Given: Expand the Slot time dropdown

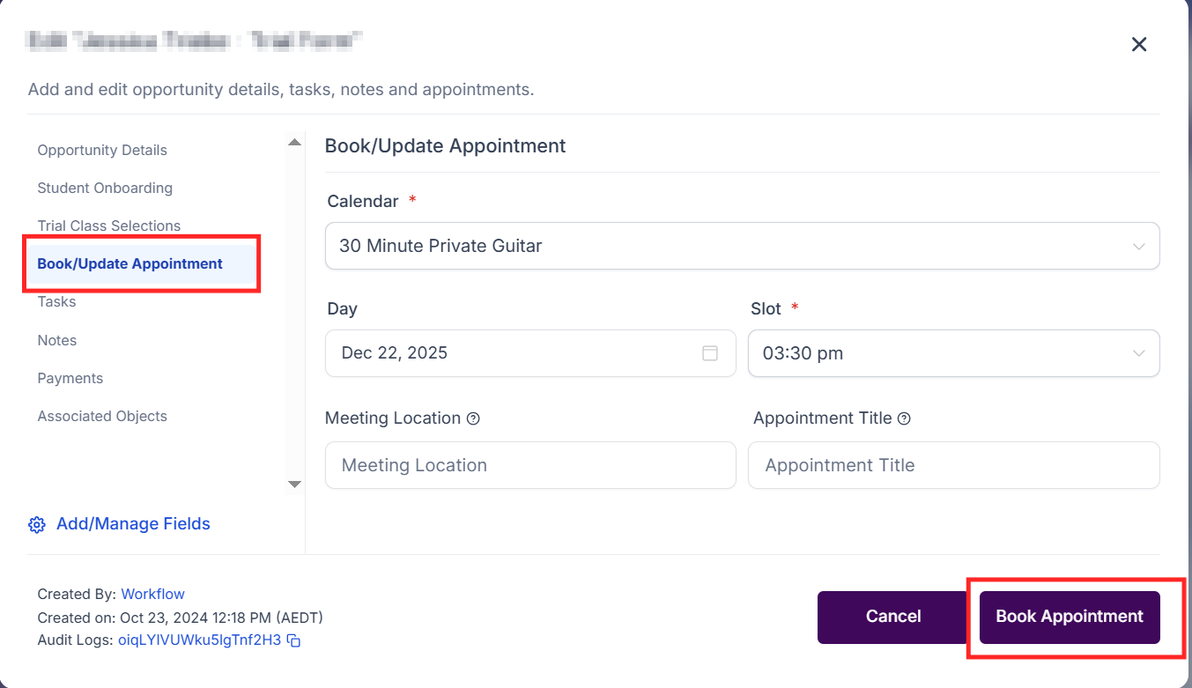Looking at the screenshot, I should coord(953,353).
